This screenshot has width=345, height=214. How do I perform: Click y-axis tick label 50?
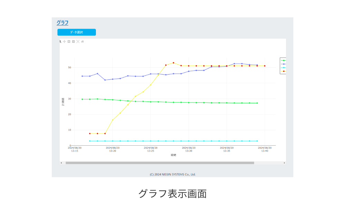(70, 68)
